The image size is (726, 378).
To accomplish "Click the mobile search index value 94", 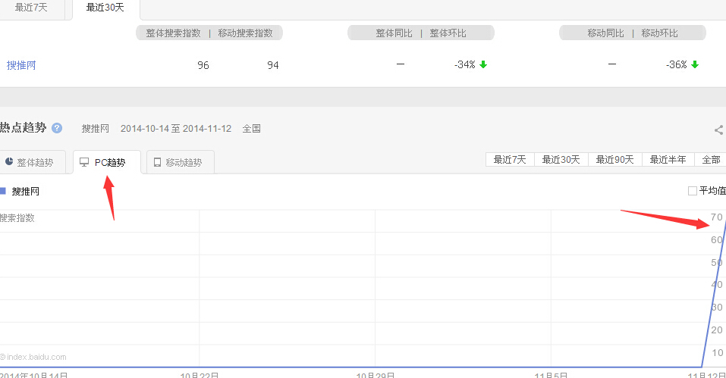I will [x=273, y=65].
